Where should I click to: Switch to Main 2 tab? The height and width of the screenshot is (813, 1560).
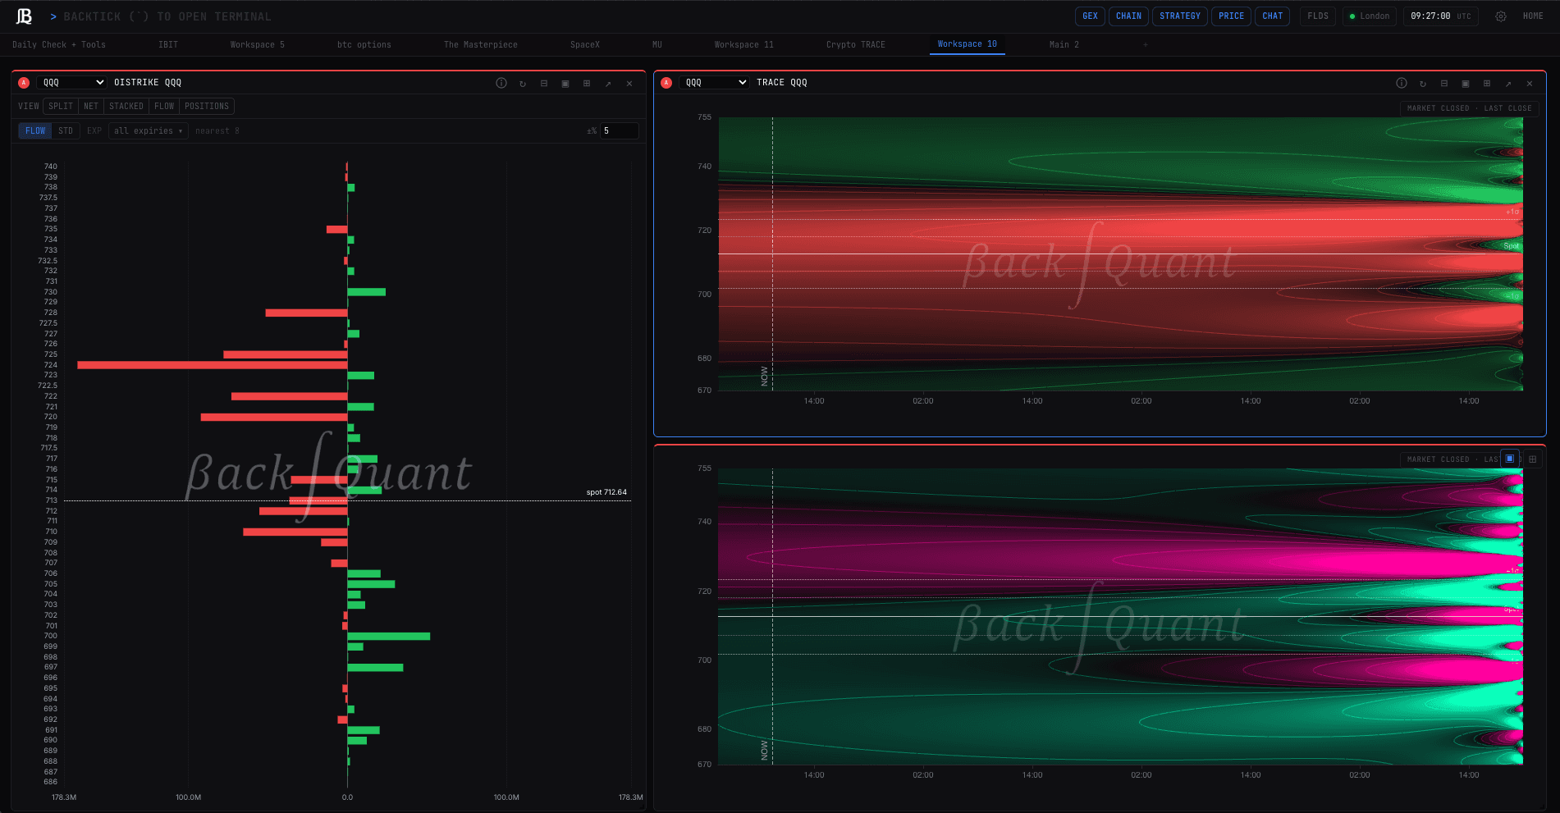(1064, 45)
